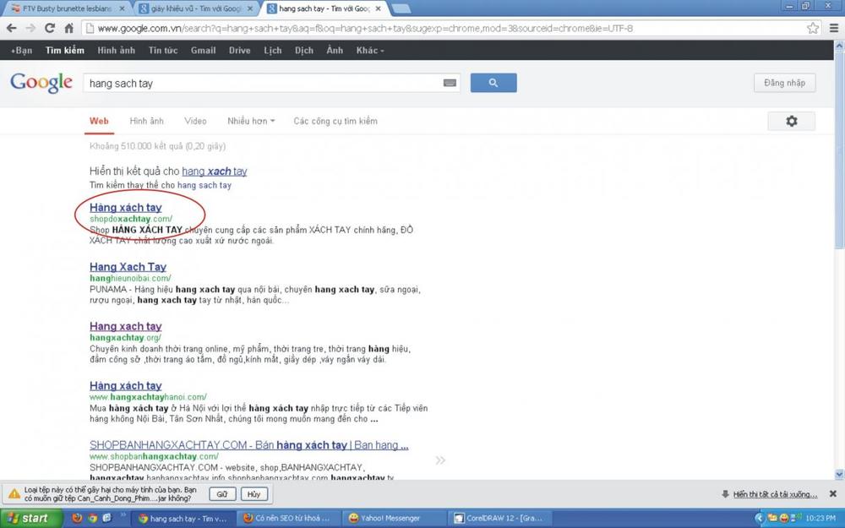The height and width of the screenshot is (528, 845).
Task: Click the browser forward arrow
Action: tap(30, 28)
